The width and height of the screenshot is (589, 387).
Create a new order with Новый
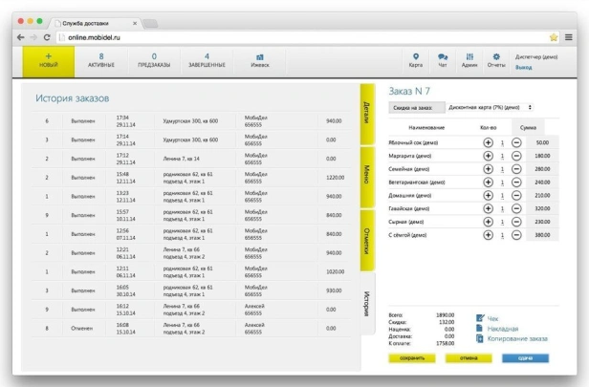47,60
